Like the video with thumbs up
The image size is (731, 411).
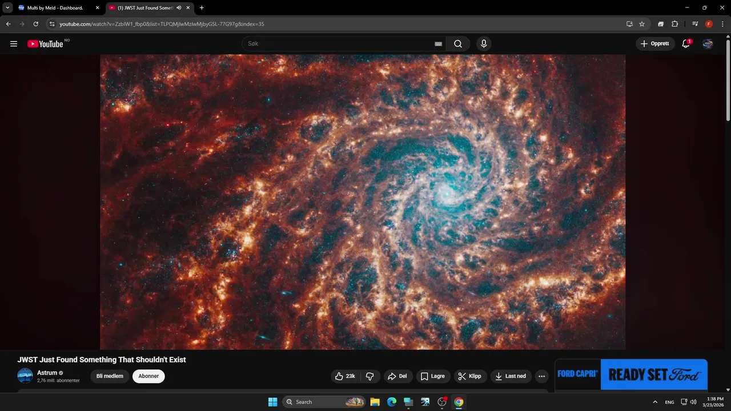pyautogui.click(x=345, y=376)
